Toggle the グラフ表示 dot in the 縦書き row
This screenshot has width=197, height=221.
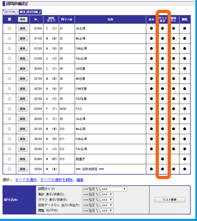(163, 159)
